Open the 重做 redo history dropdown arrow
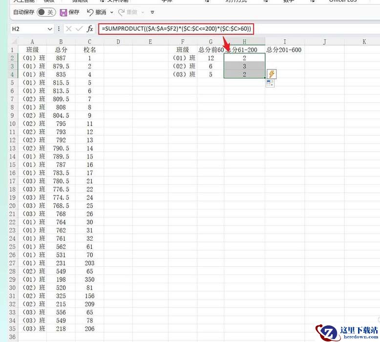 [143, 12]
